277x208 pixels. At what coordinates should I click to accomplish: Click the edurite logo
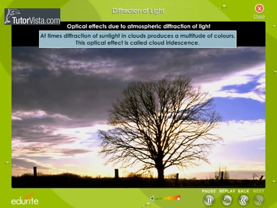(x=25, y=199)
